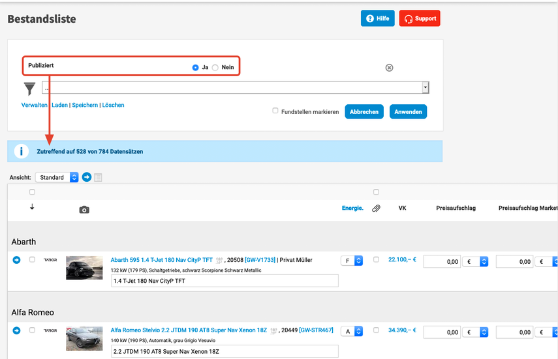The image size is (558, 359).
Task: Open the Abarth 595 row via its blue arrow icon
Action: (17, 260)
